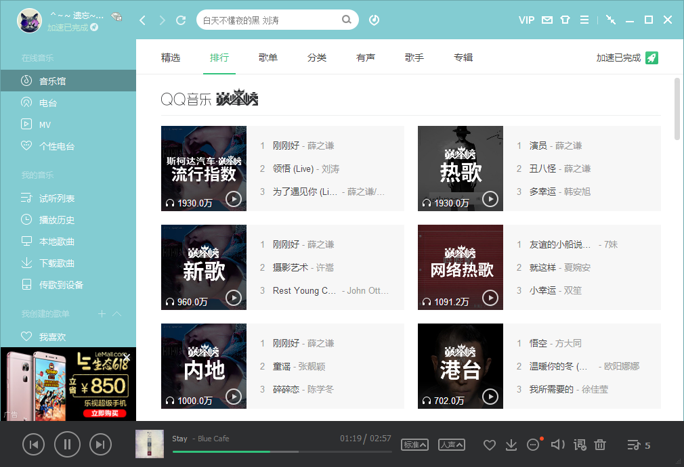
Task: Open 试听列表 in sidebar
Action: (68, 198)
